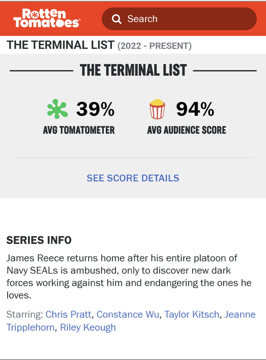Click the 2022 - Present year label
266x360 pixels.
click(154, 46)
